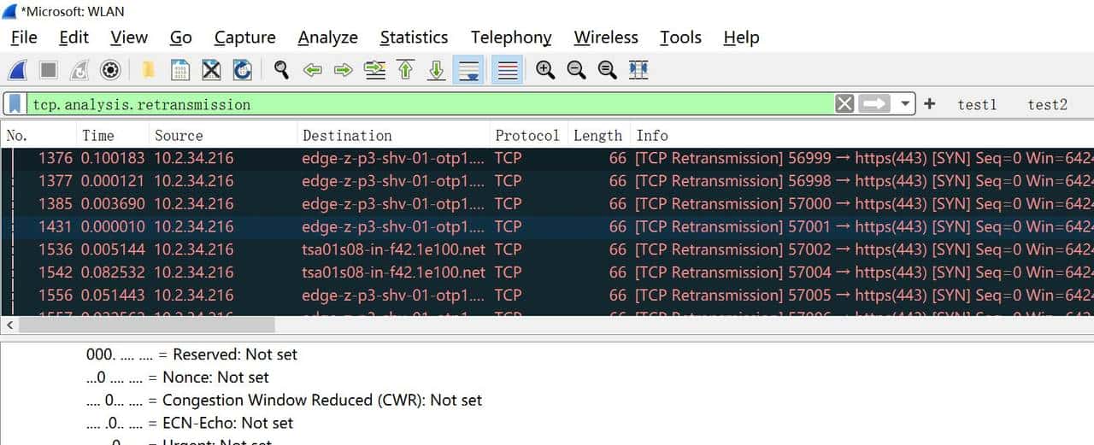
Task: Stop the running packet capture
Action: click(x=49, y=70)
